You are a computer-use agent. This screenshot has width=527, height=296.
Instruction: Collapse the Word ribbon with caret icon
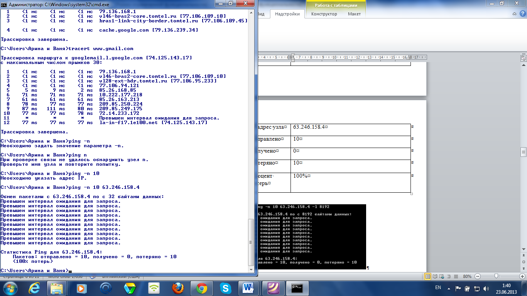pyautogui.click(x=515, y=14)
